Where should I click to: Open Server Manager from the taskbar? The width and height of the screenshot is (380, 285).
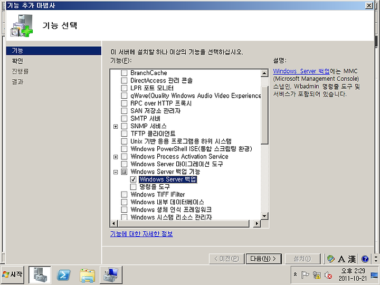coord(40,275)
